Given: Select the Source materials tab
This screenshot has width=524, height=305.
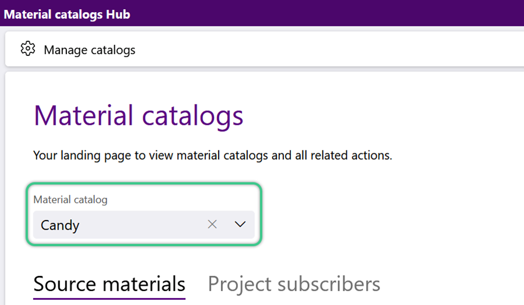Looking at the screenshot, I should (x=109, y=284).
